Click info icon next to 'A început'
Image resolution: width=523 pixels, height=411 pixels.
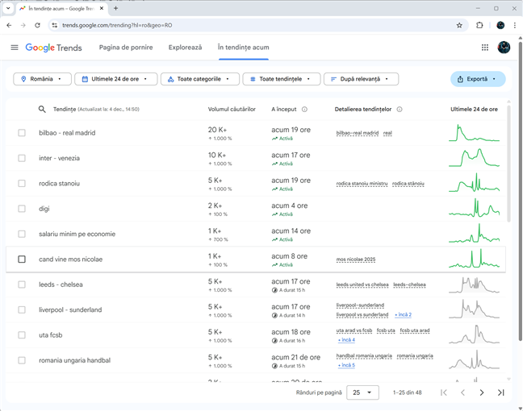pos(304,109)
